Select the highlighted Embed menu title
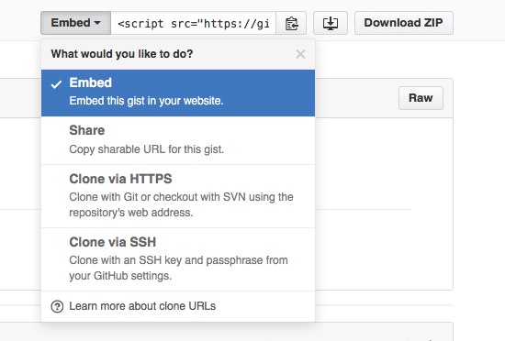The width and height of the screenshot is (505, 341). 91,82
